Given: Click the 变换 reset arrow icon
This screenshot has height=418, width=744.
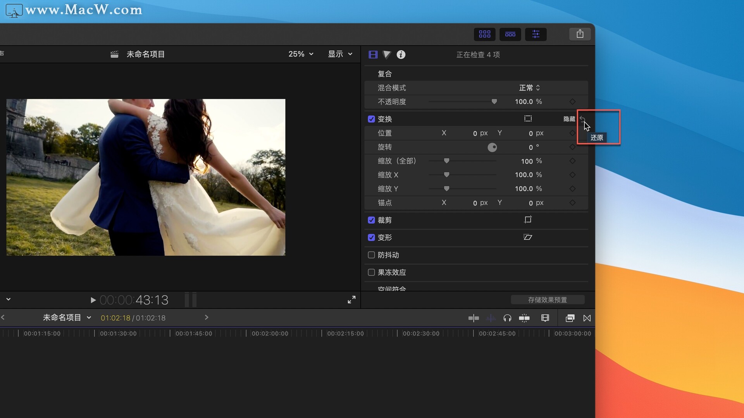Looking at the screenshot, I should click(x=582, y=118).
